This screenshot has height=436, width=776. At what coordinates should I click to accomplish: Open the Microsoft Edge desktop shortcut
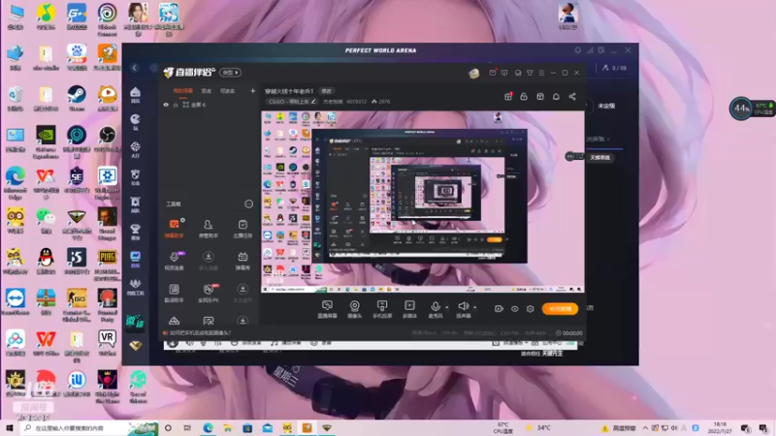(x=16, y=183)
